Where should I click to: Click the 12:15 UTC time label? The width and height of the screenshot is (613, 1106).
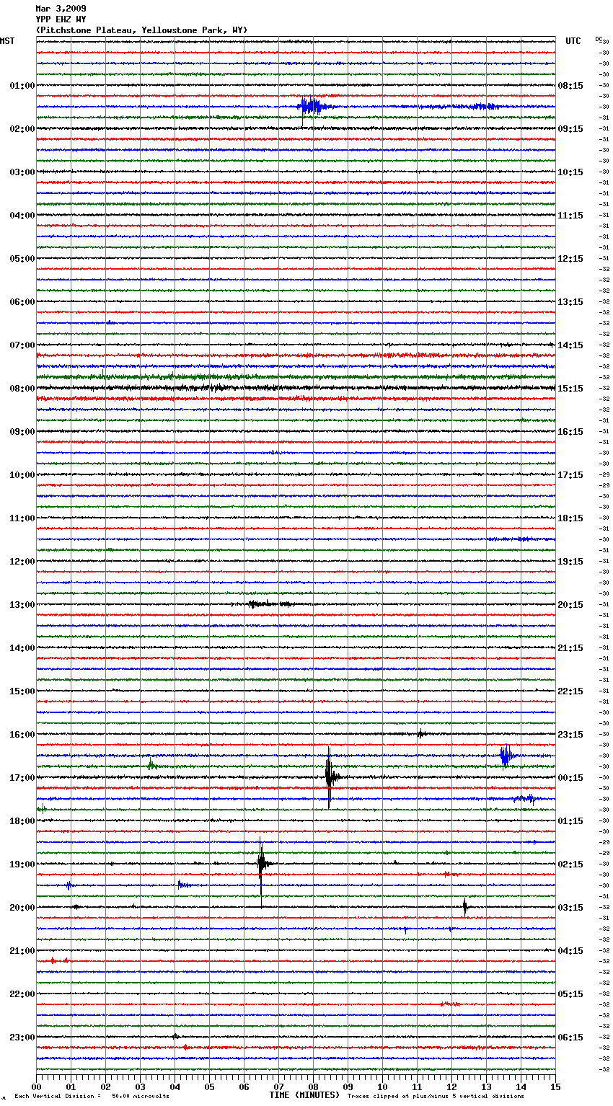point(570,259)
